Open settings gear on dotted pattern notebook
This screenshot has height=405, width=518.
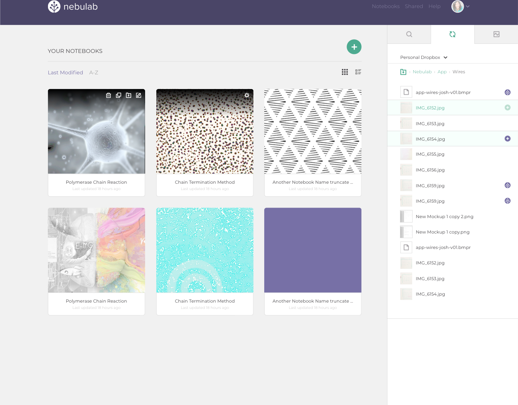247,95
